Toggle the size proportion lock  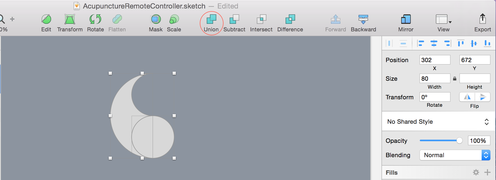point(455,79)
